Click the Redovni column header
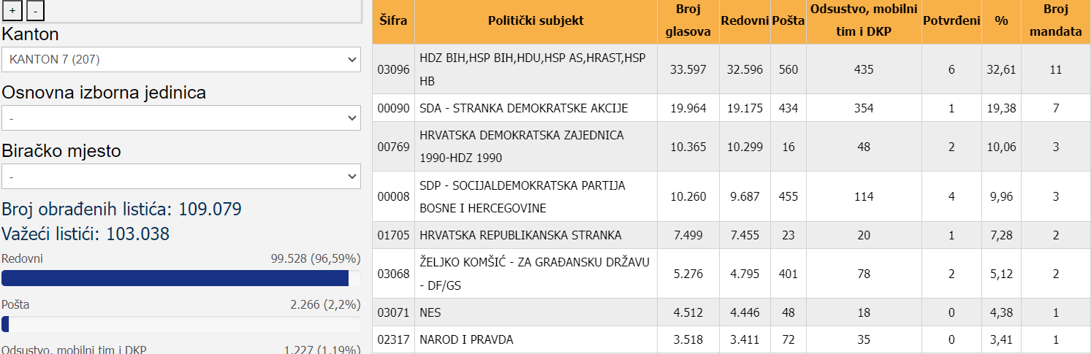 745,21
